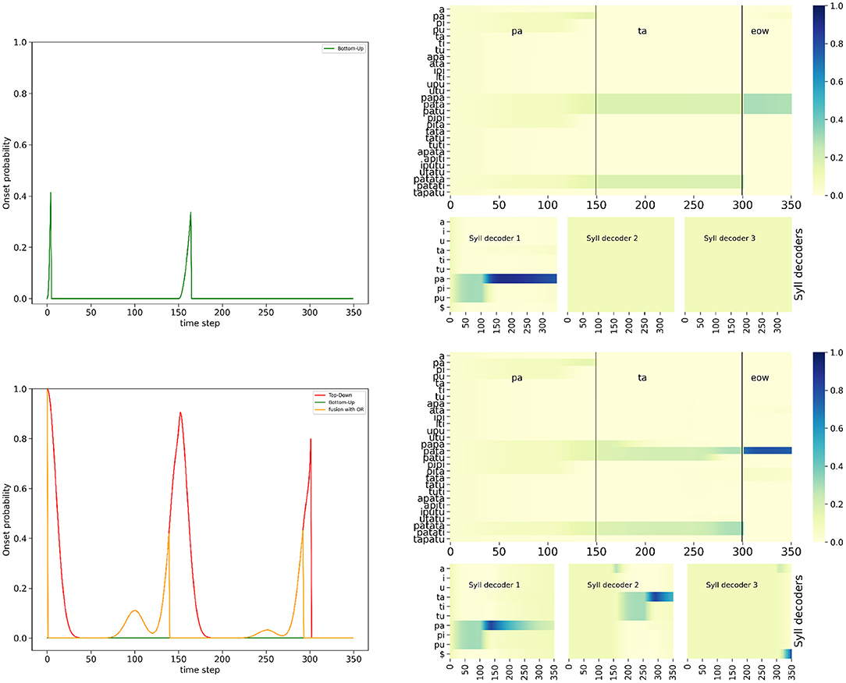Select the 'pa' segment label in the bottom word heatmap
The height and width of the screenshot is (683, 846).
[517, 378]
